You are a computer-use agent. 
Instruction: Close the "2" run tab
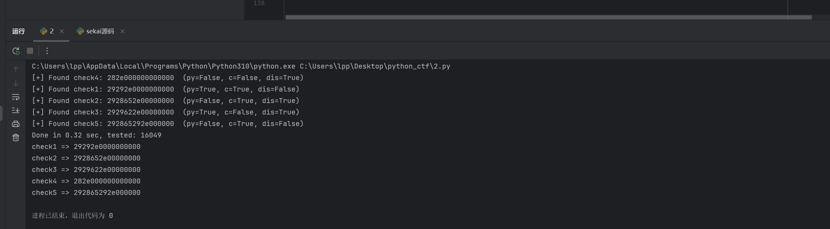click(x=62, y=31)
